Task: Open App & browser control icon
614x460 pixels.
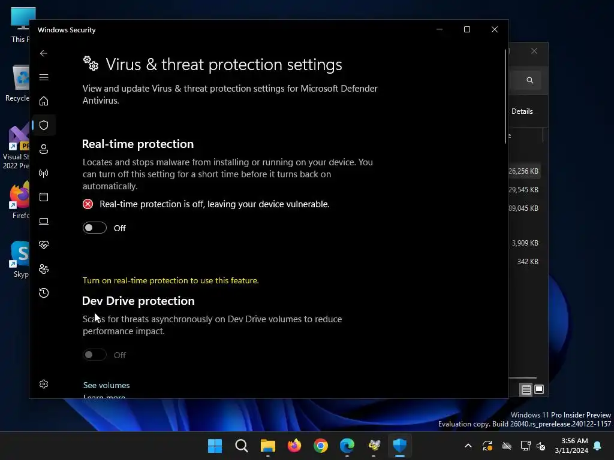Action: point(43,197)
